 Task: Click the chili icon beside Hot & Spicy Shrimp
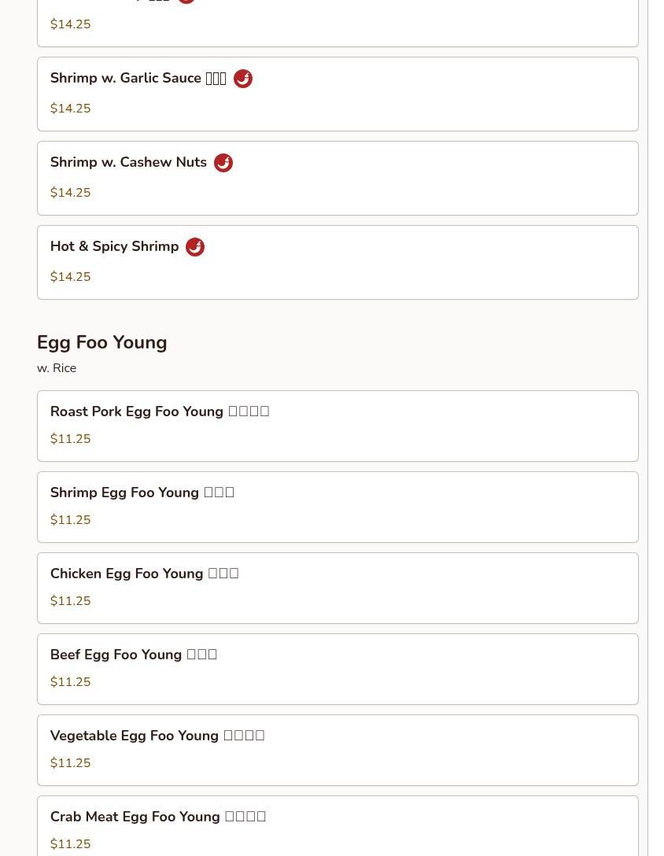[195, 247]
